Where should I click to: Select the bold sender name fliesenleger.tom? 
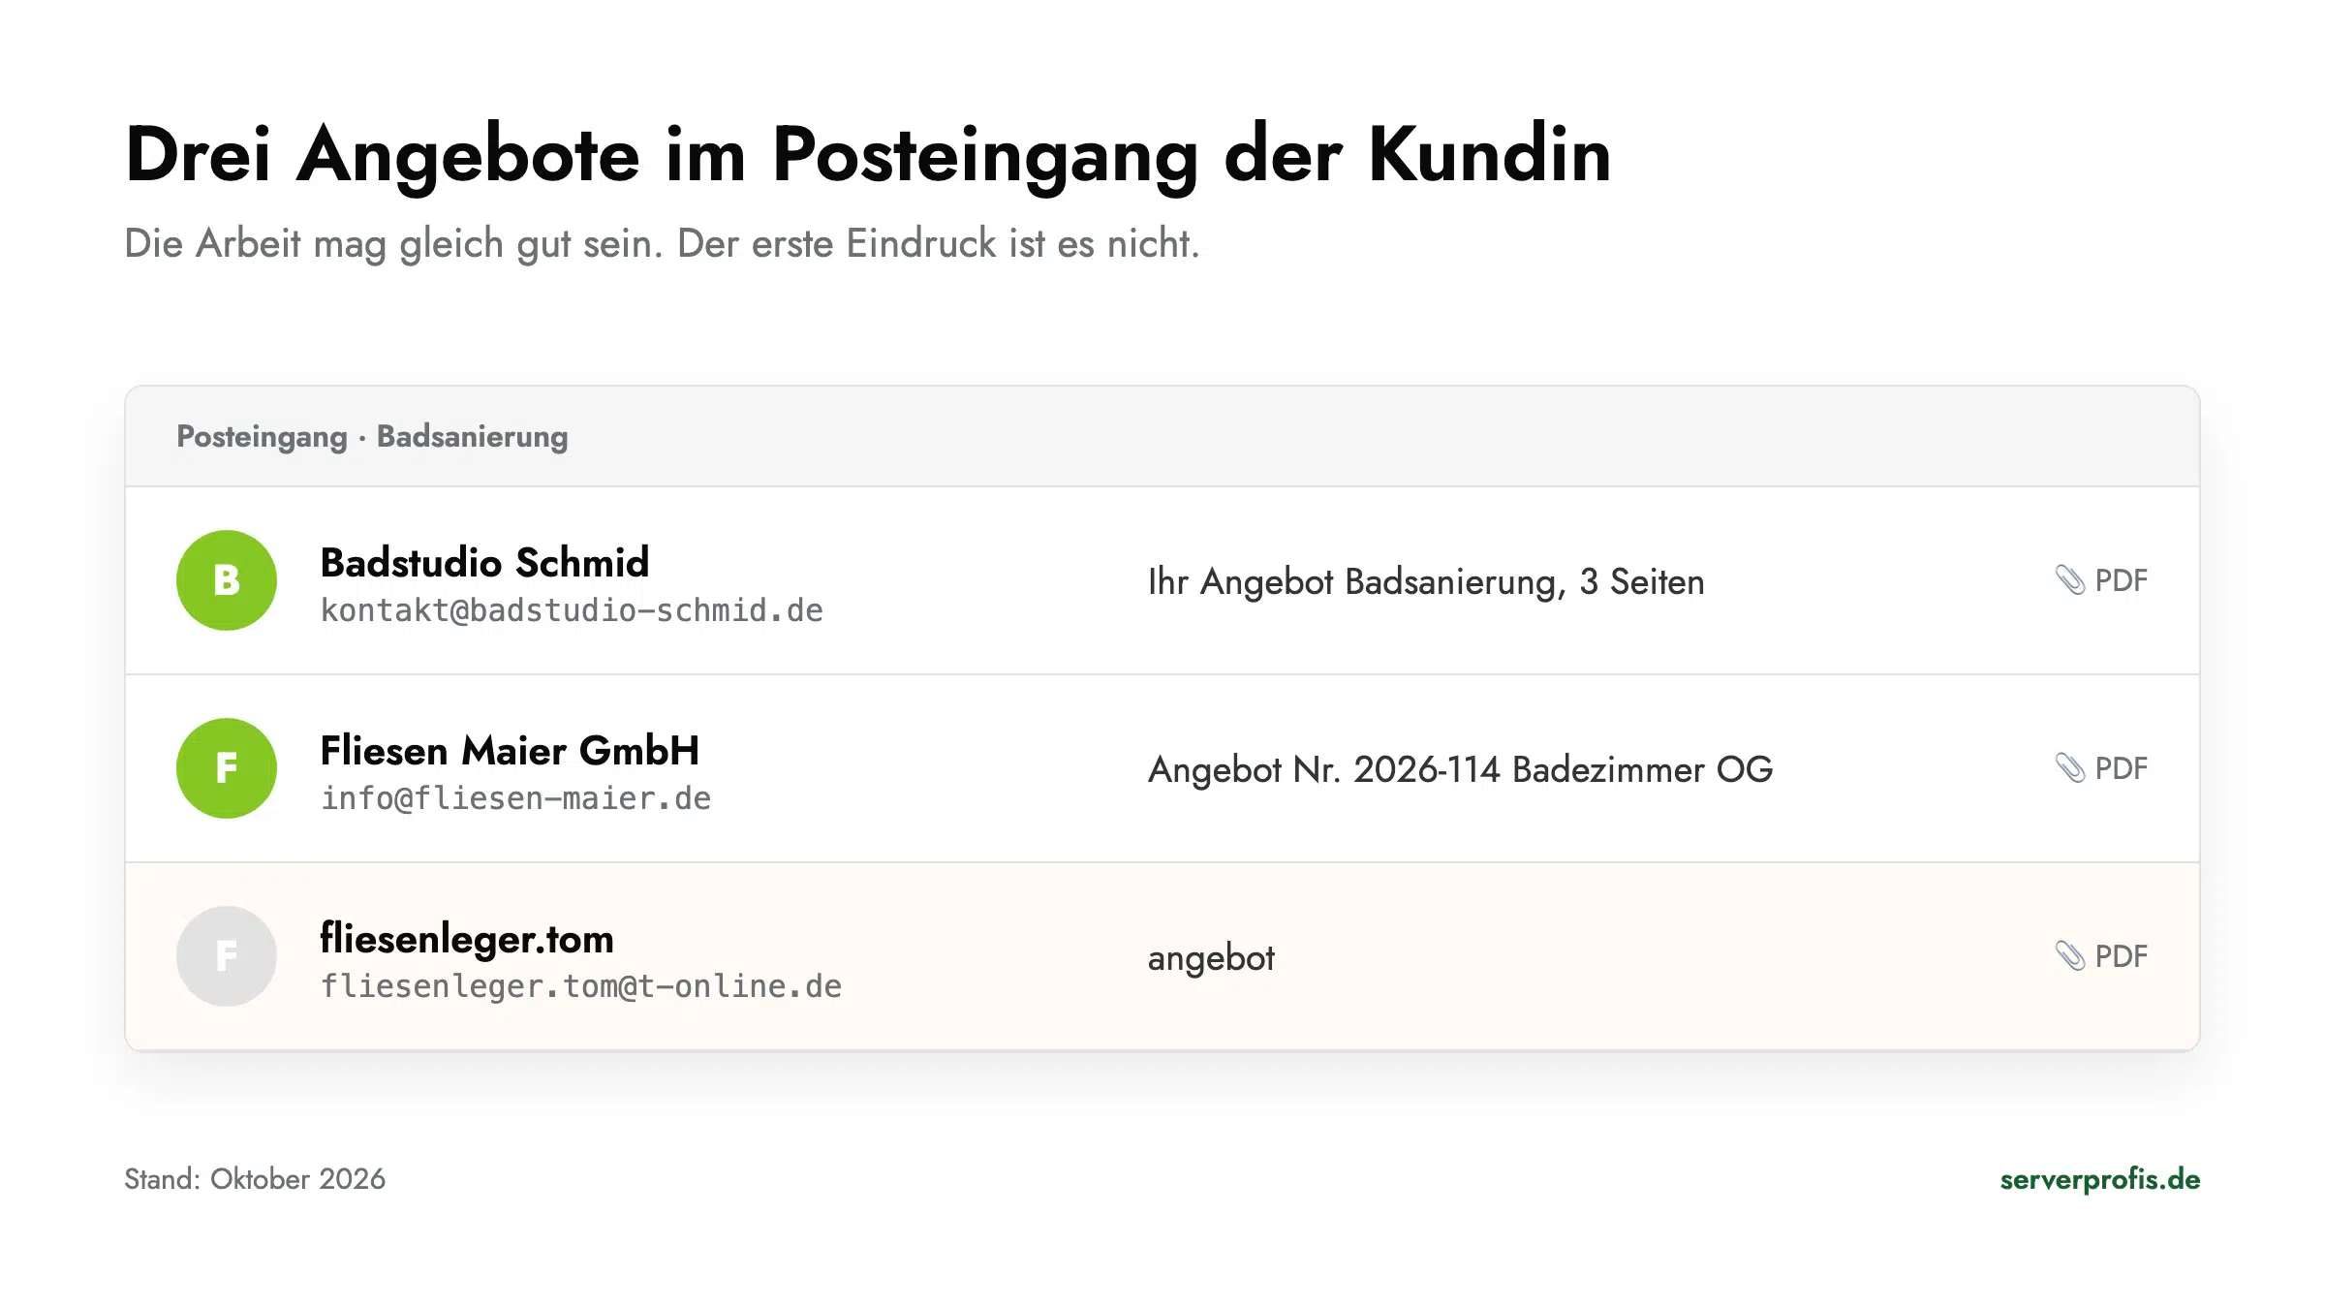coord(467,939)
